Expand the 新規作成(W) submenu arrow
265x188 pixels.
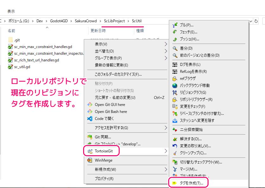[x=166, y=169]
